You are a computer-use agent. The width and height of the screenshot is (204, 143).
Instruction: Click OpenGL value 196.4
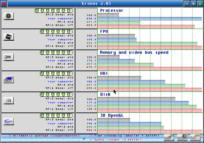click(x=91, y=124)
